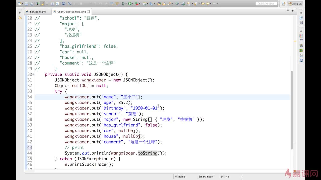Open the New wizard dropdown arrow
Image resolution: width=321 pixels, height=180 pixels.
click(x=23, y=4)
